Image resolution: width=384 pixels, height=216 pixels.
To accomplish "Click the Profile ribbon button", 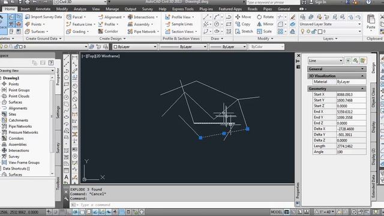I will click(108, 24).
